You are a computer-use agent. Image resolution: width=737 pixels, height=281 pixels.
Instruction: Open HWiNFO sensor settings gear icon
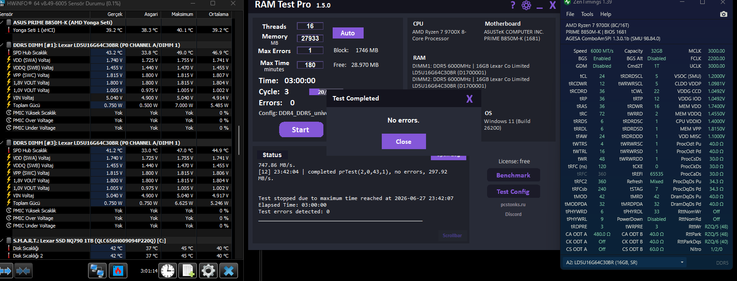[208, 270]
